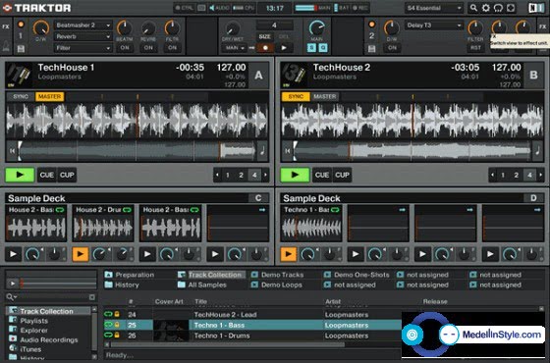Click the metronome icon below left FX
Screen dimensions: 550x363
(6, 45)
